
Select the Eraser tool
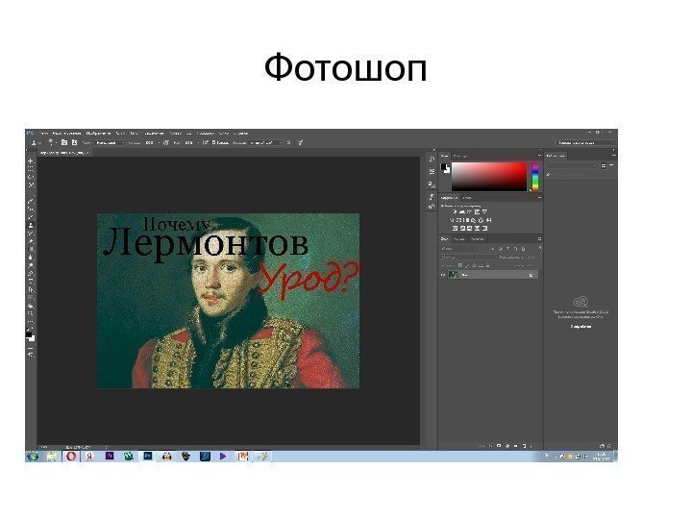[x=31, y=241]
